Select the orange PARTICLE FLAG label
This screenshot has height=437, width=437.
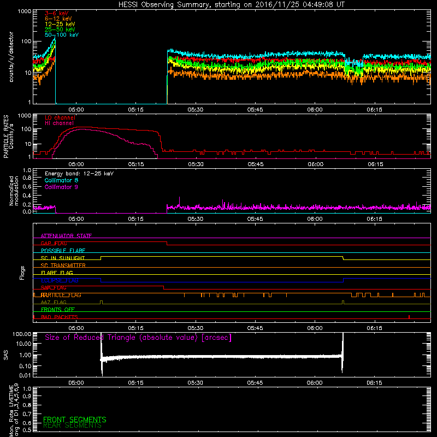click(61, 295)
